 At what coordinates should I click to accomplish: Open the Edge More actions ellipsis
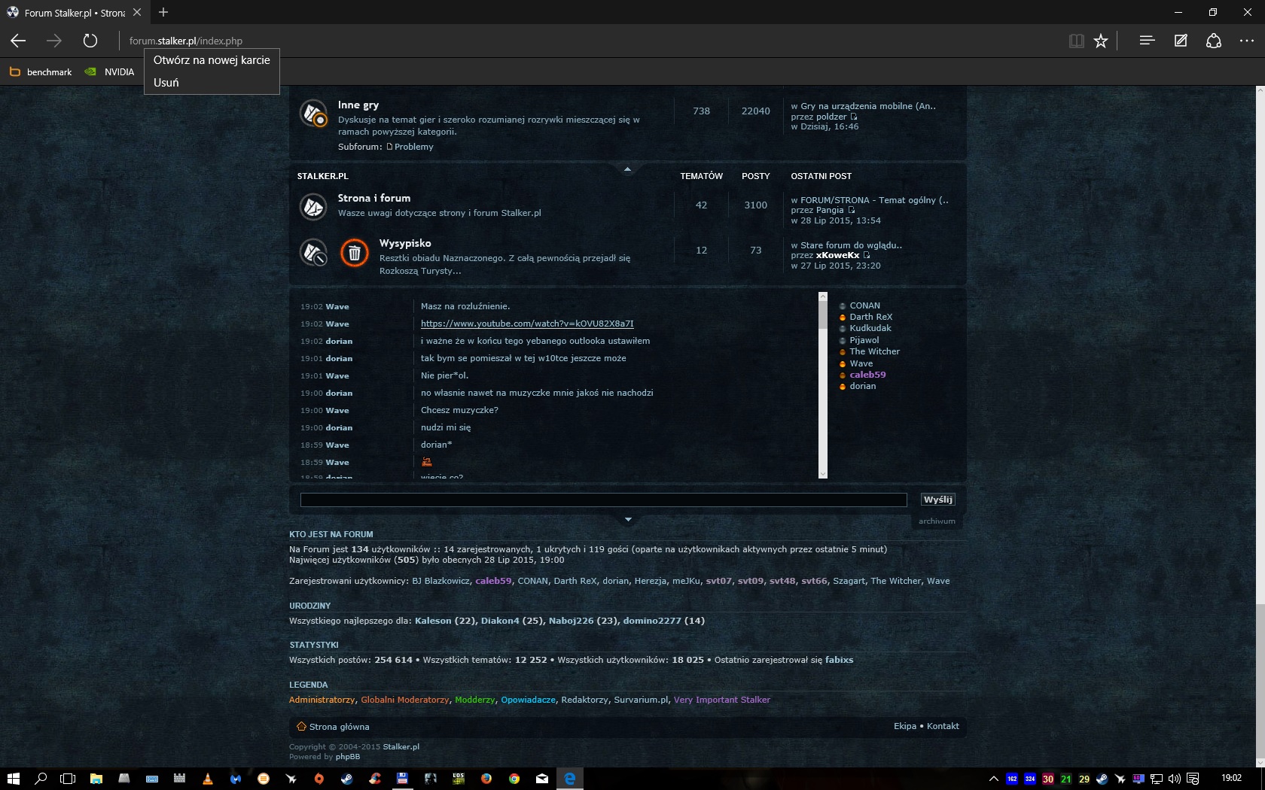pos(1247,41)
